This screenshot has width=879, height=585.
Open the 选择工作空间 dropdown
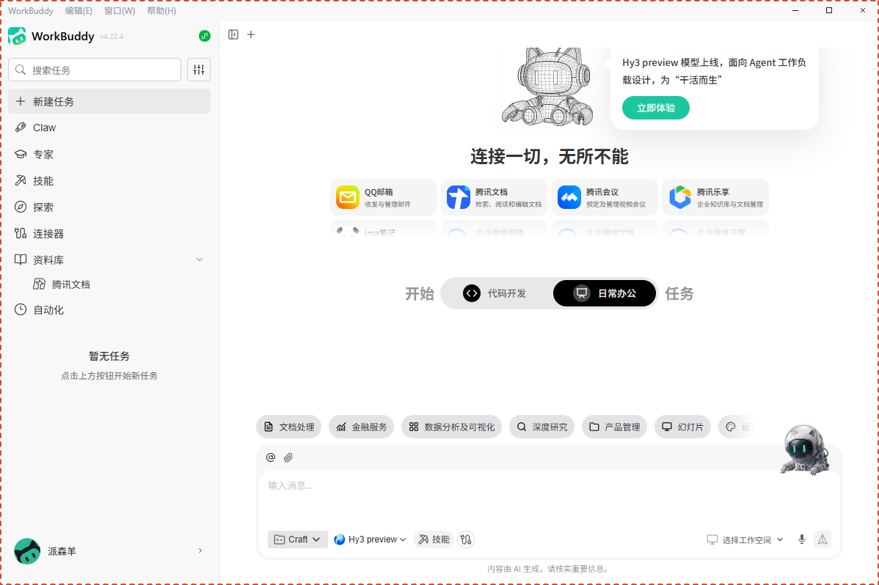coord(745,540)
